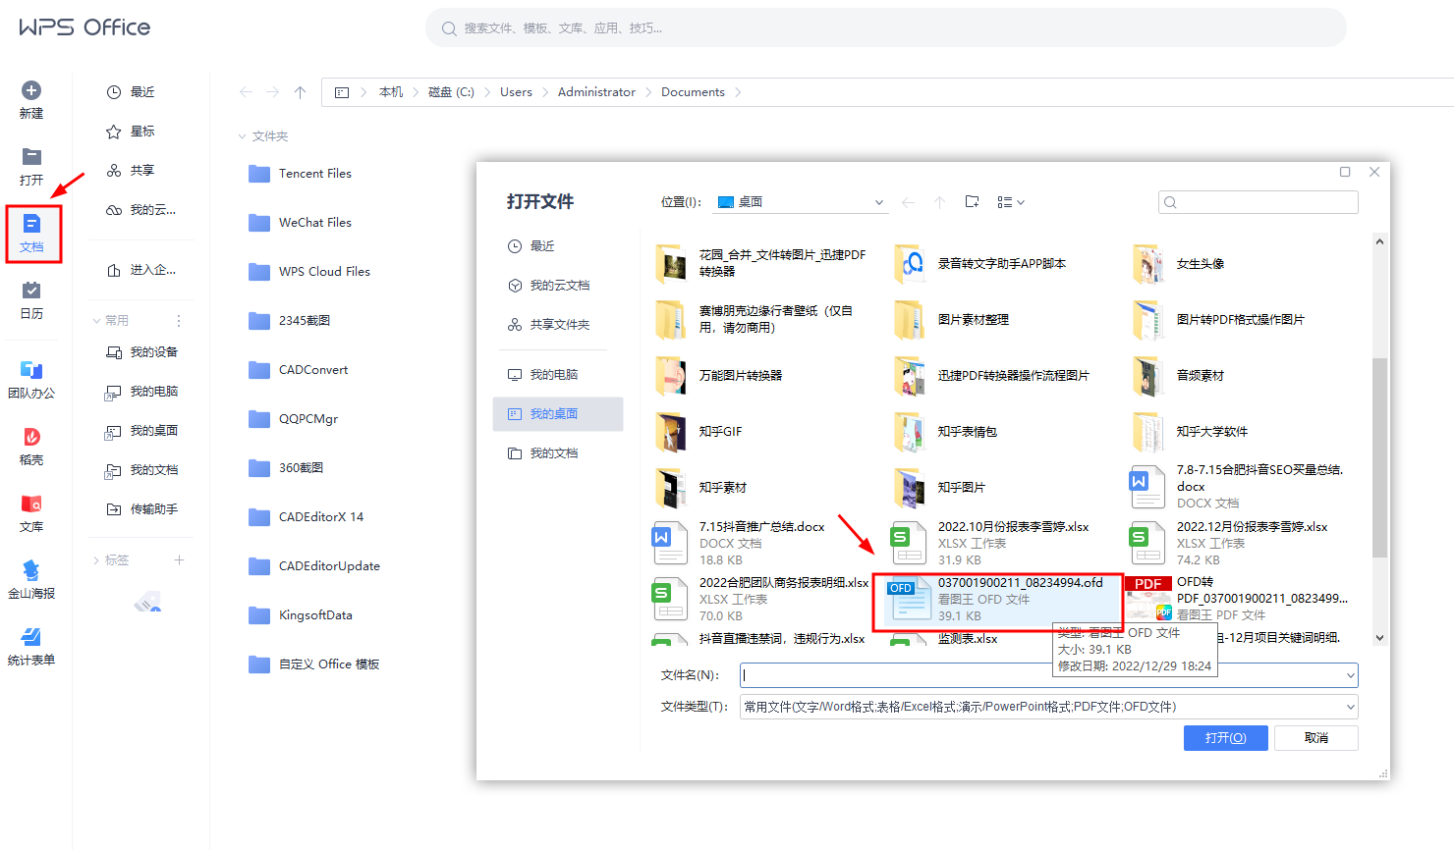The image size is (1454, 850).
Task: Create new folder in the Open File dialog
Action: coord(972,201)
